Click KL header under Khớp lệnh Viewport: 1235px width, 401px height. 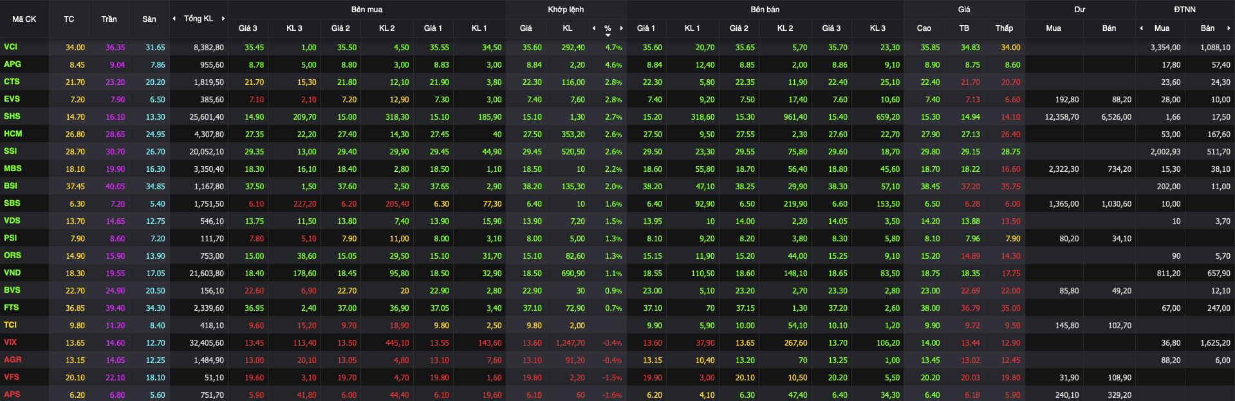pos(568,28)
